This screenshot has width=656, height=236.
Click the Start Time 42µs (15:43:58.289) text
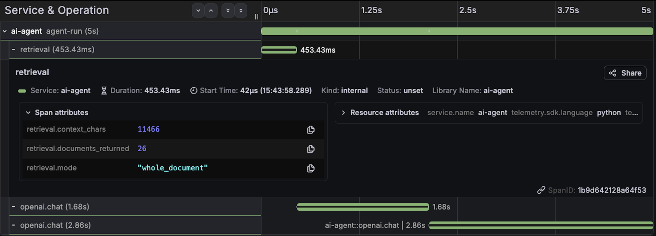click(x=256, y=90)
